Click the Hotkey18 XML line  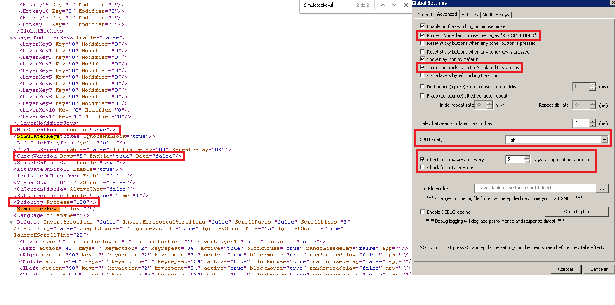coord(71,24)
